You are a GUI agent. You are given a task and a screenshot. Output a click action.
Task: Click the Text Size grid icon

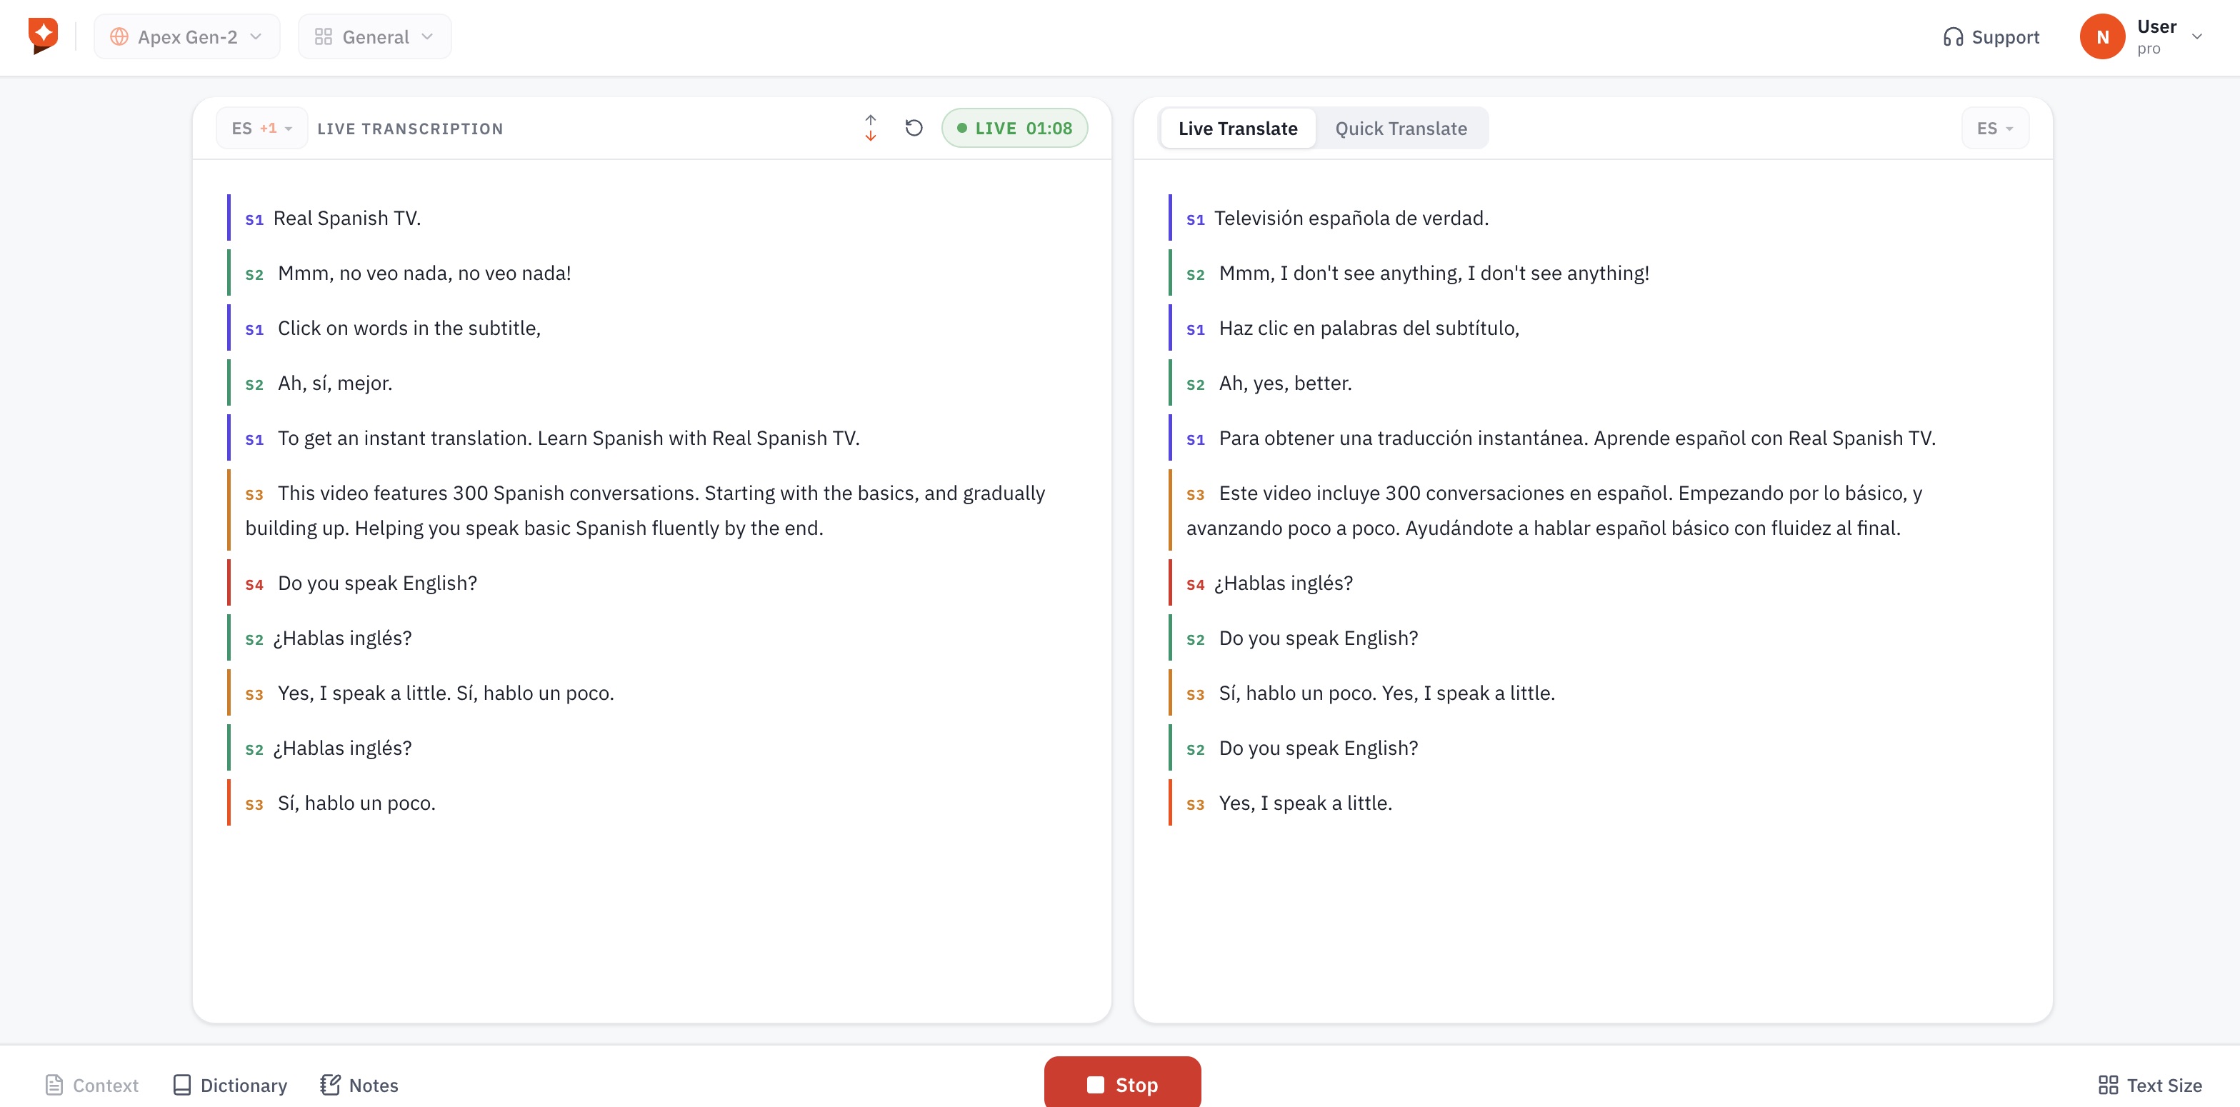2108,1084
